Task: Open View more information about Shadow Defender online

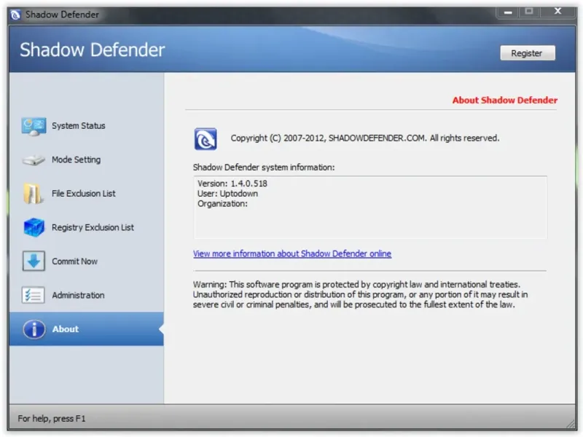Action: [292, 253]
